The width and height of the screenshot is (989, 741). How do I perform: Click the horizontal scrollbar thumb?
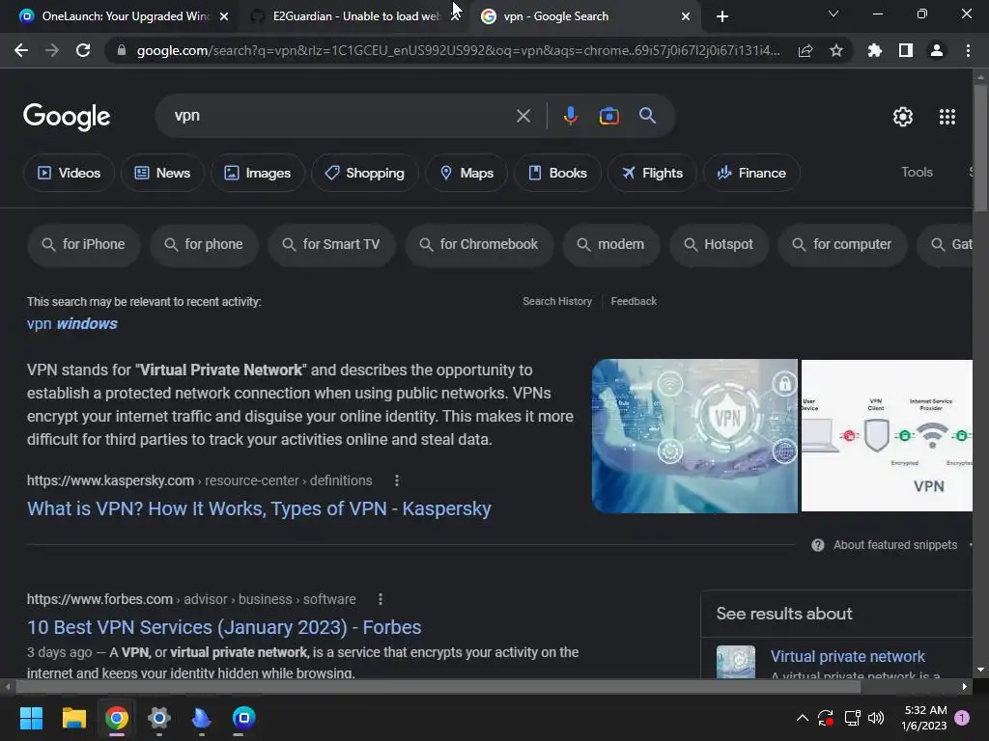(x=438, y=687)
